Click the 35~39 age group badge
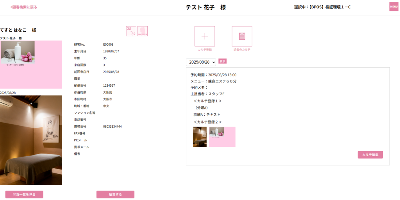This screenshot has height=200, width=400. (x=131, y=31)
